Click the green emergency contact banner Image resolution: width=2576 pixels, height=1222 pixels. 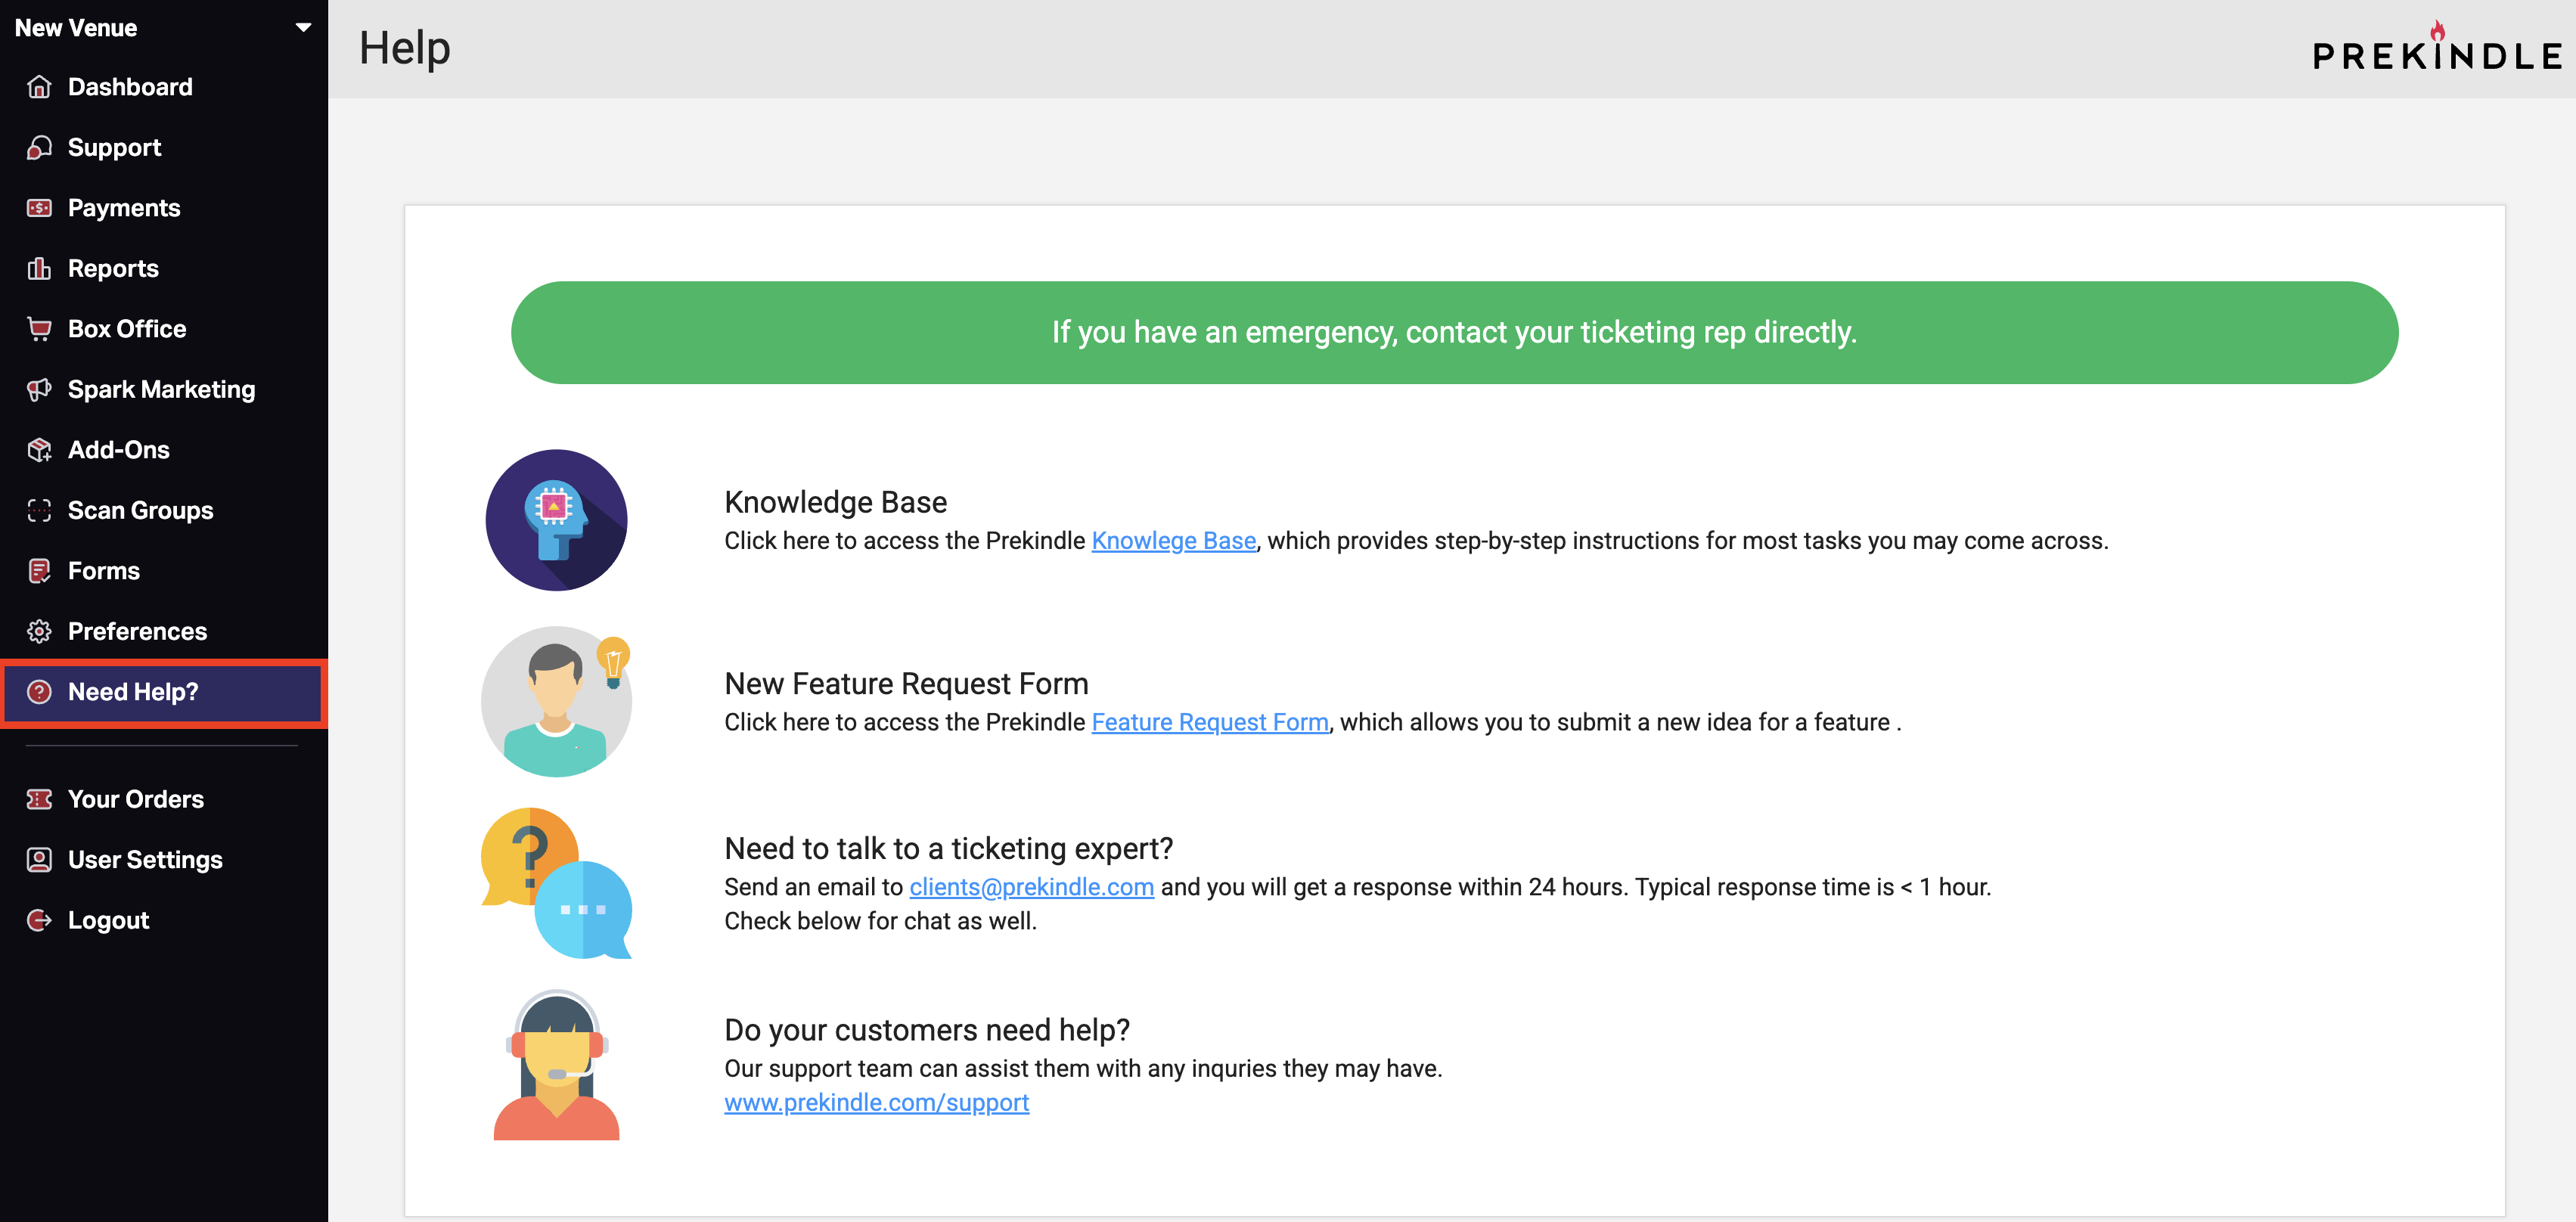click(1454, 332)
